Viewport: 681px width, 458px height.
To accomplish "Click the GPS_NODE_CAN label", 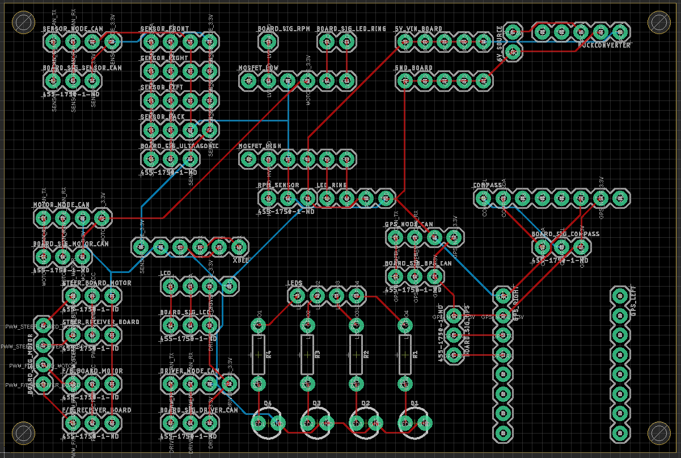I will pos(409,225).
